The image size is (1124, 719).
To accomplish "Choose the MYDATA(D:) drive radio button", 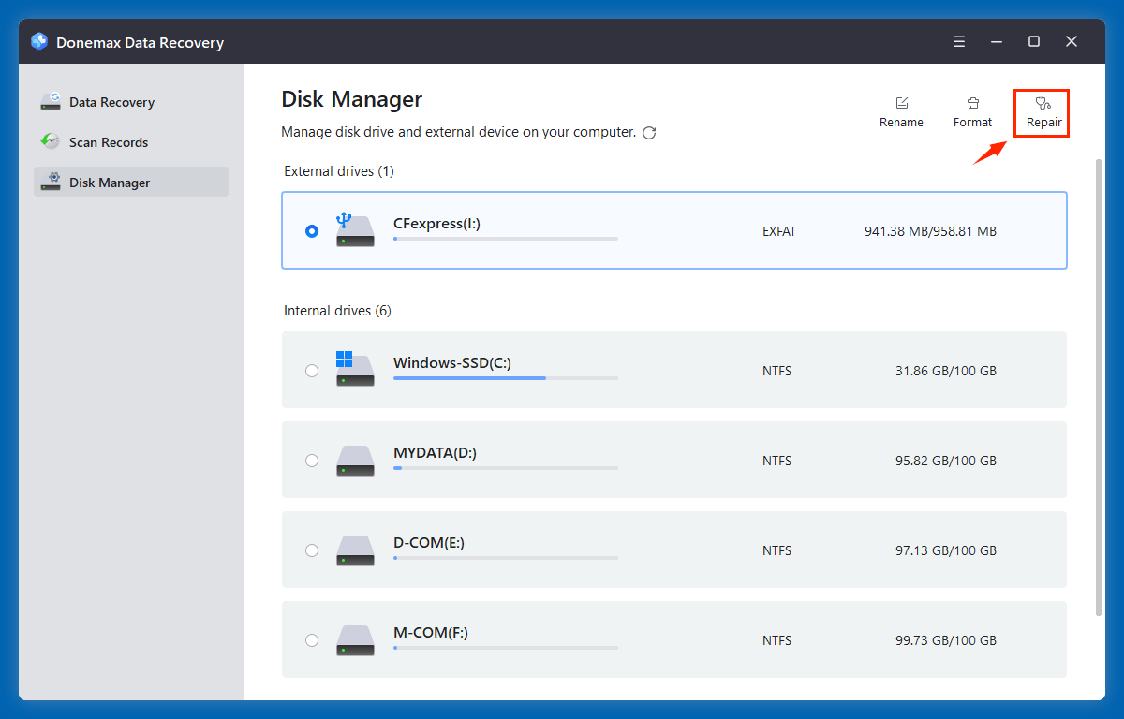I will pos(312,460).
